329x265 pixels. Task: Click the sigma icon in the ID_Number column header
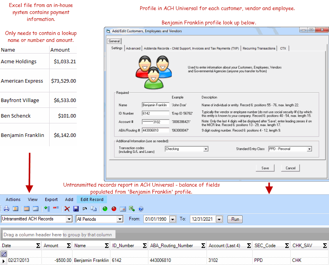145,246
